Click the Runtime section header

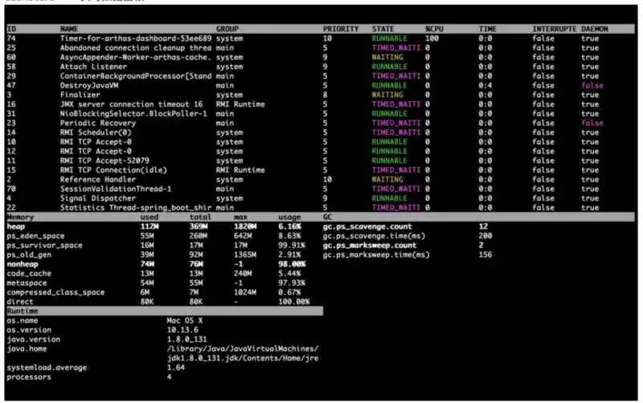click(x=23, y=311)
